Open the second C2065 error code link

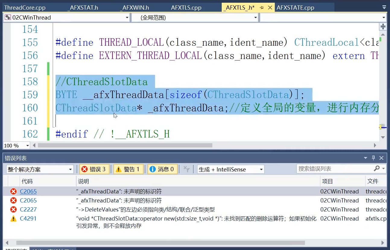coord(28,200)
